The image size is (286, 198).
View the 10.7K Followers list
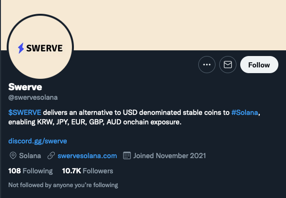(x=88, y=171)
